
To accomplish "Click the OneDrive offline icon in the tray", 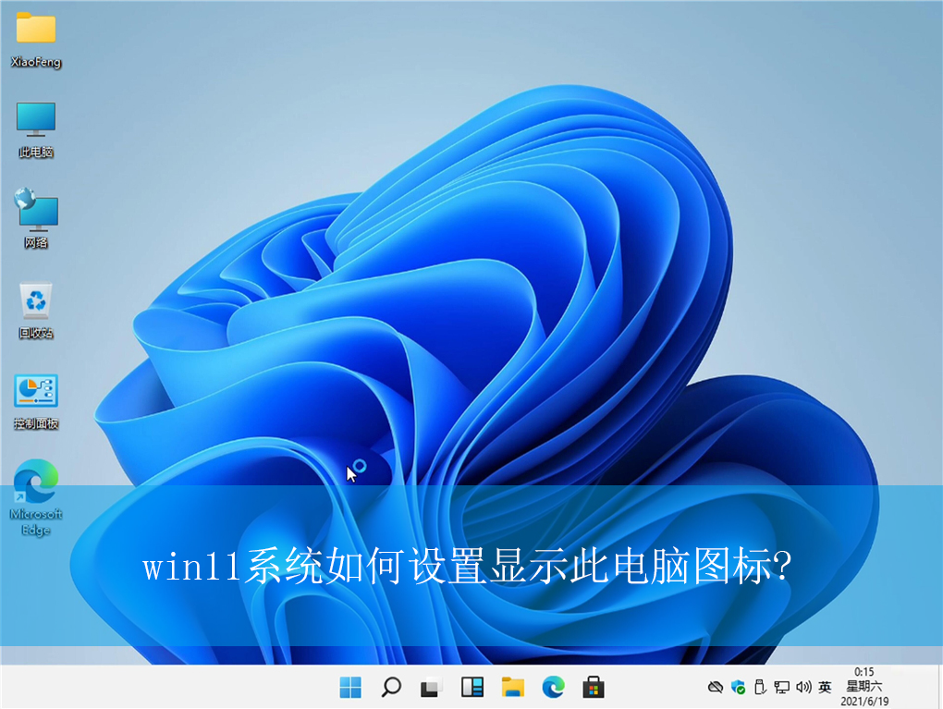I will coord(714,687).
